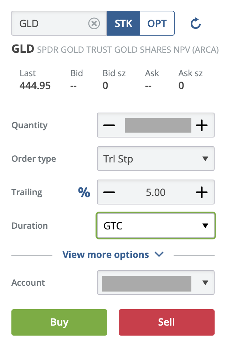Increase the trailing amount
Viewport: 226px width, 342px height.
(x=202, y=192)
